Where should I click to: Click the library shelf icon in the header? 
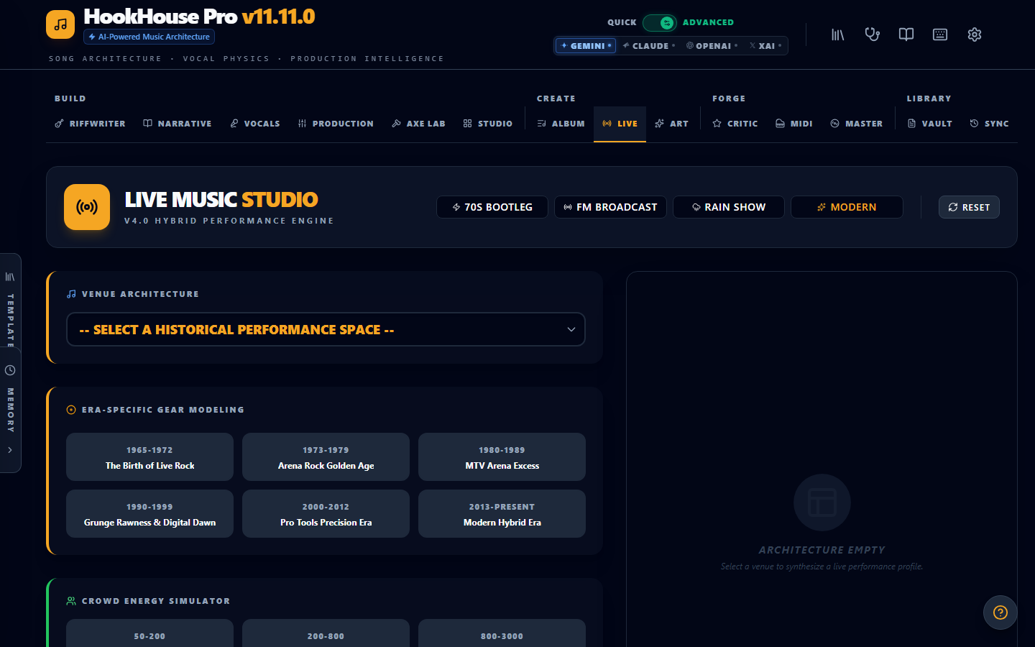coord(837,34)
